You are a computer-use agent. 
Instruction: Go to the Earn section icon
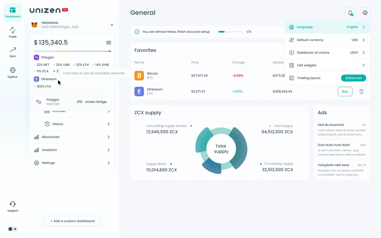pos(13,52)
